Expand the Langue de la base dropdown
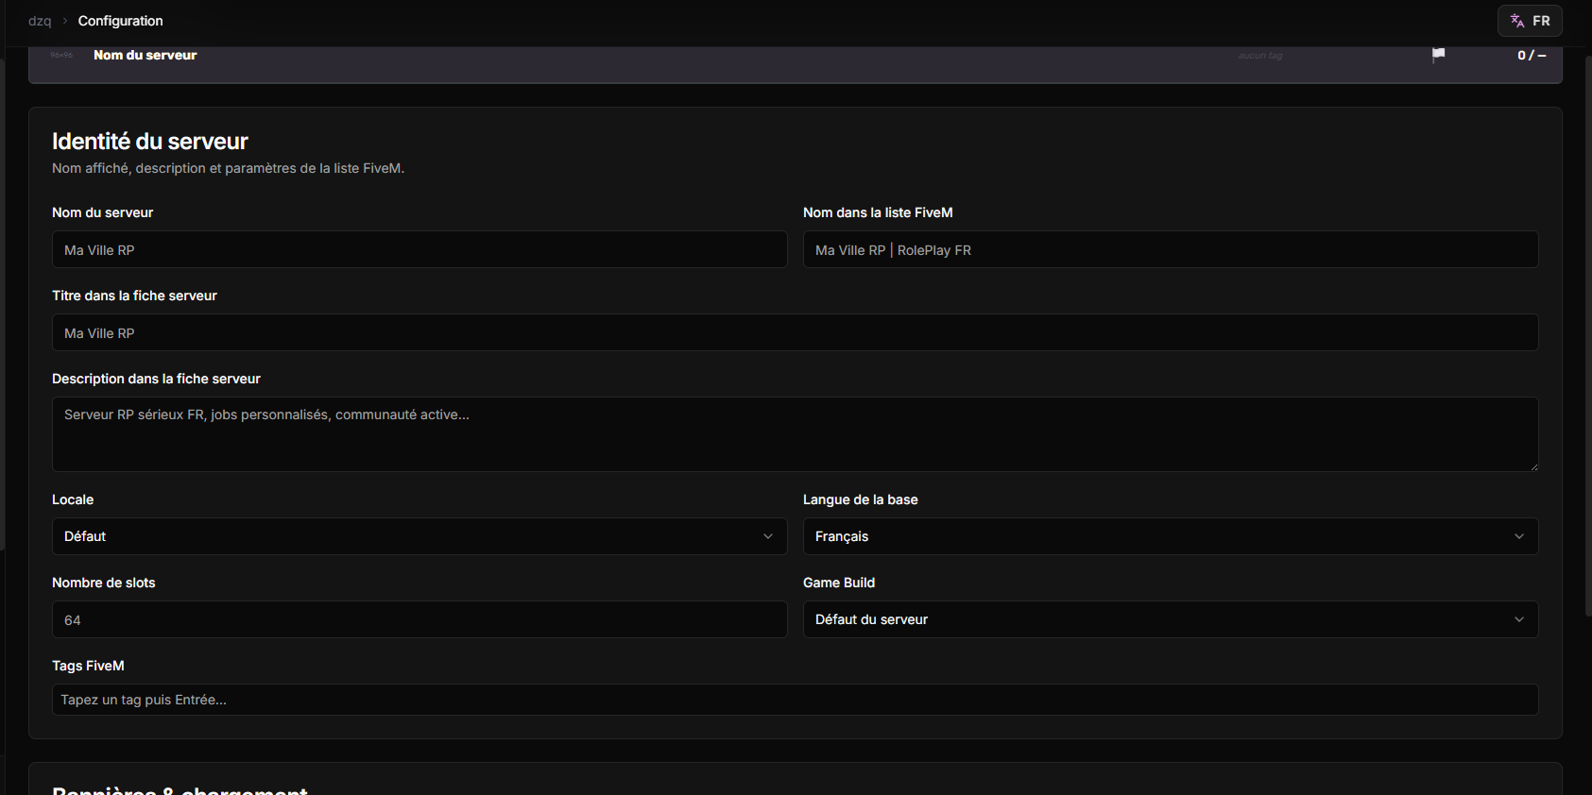This screenshot has width=1592, height=795. [x=1171, y=536]
